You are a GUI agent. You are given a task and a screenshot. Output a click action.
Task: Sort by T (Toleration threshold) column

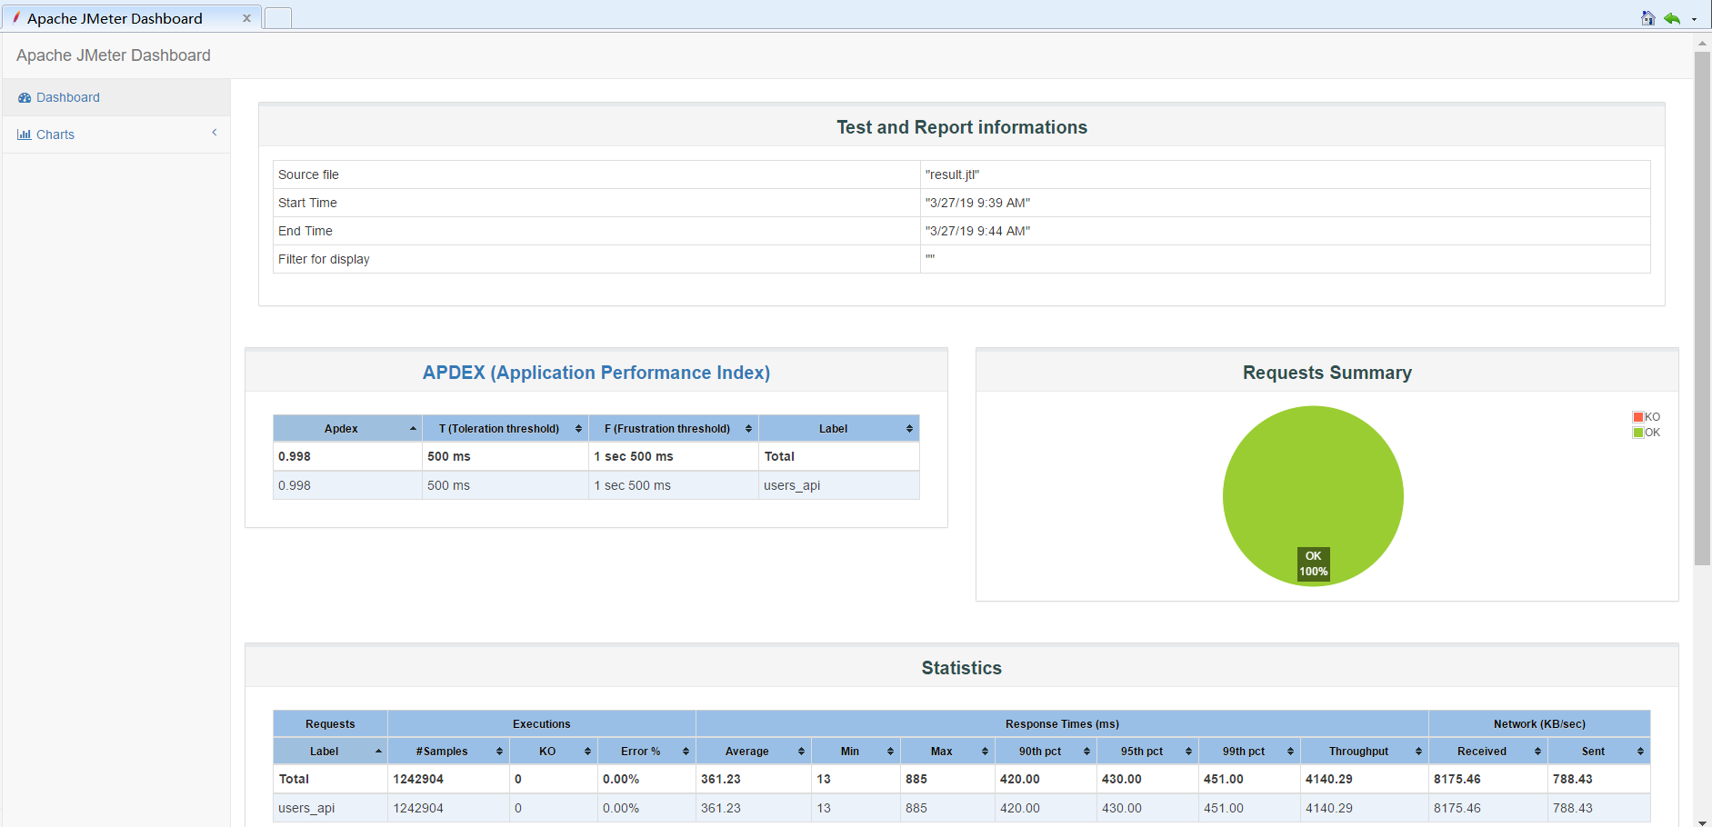click(506, 428)
